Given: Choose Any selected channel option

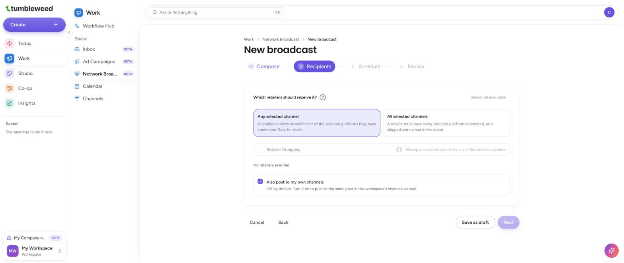Looking at the screenshot, I should (317, 123).
